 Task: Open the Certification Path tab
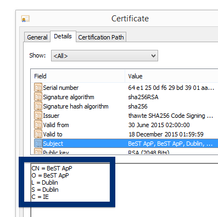(x=101, y=37)
